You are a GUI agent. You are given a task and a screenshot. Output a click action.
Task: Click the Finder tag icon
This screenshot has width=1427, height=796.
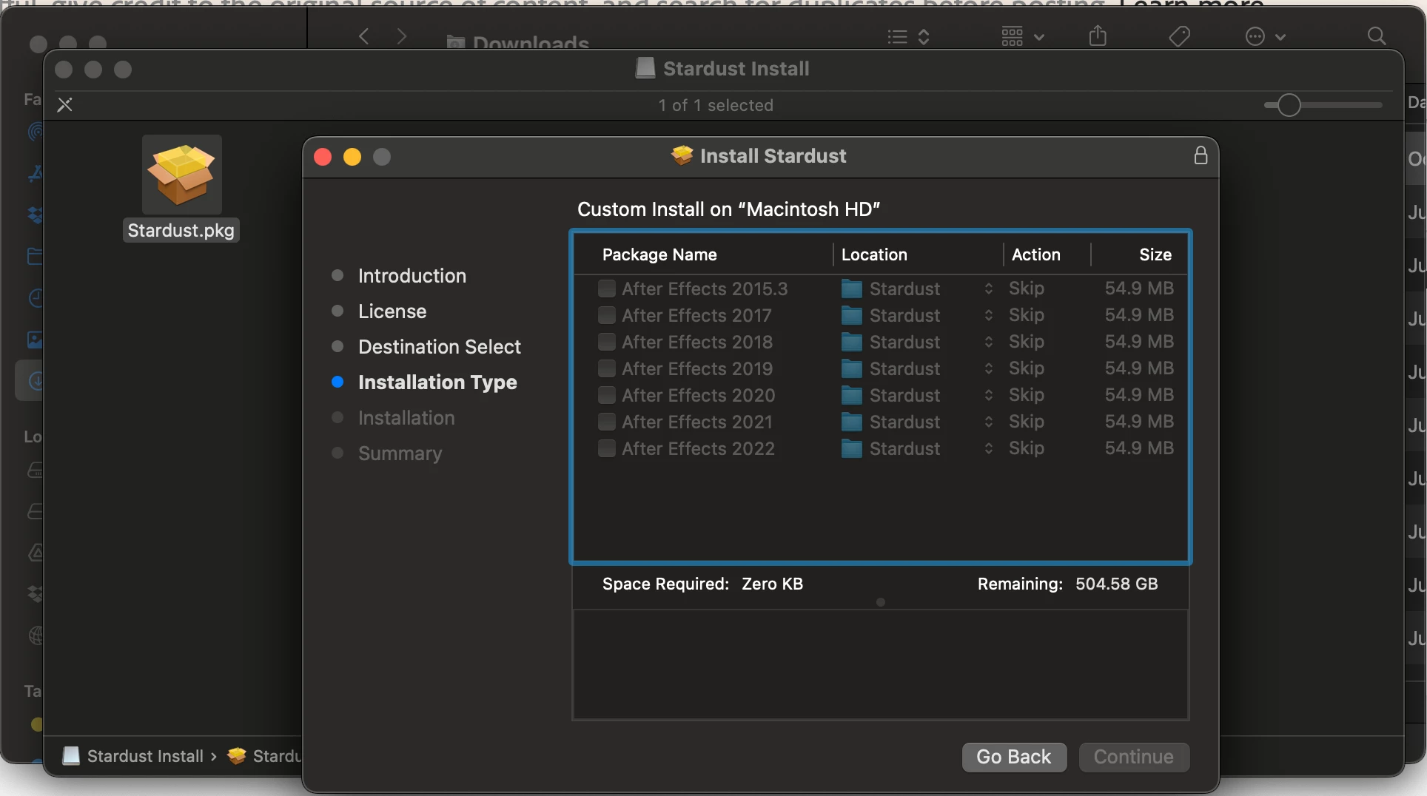pyautogui.click(x=1179, y=36)
